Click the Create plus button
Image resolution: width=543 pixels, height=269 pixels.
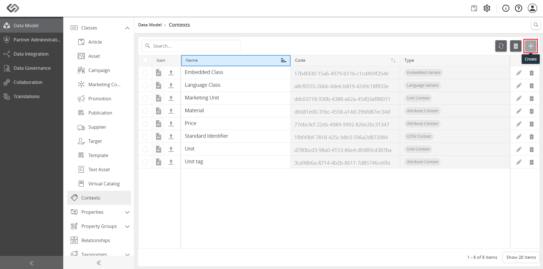(531, 46)
